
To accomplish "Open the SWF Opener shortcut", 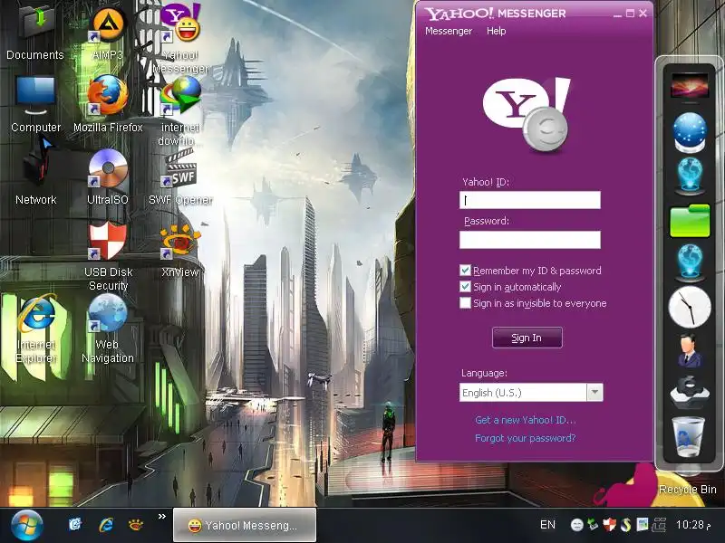I will coord(180,169).
